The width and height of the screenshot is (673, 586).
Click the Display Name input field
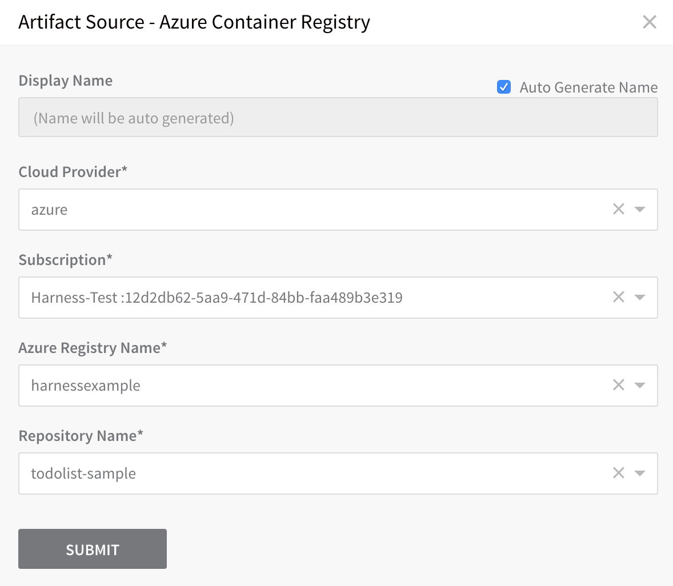point(338,117)
